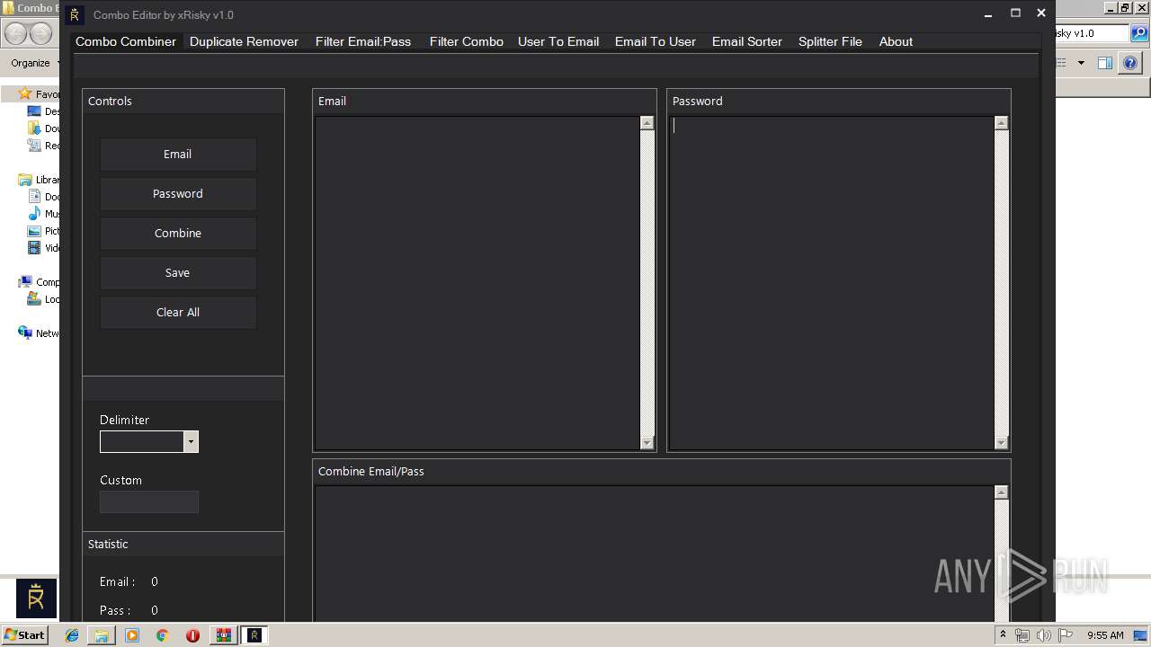Open the Start menu

click(x=24, y=634)
